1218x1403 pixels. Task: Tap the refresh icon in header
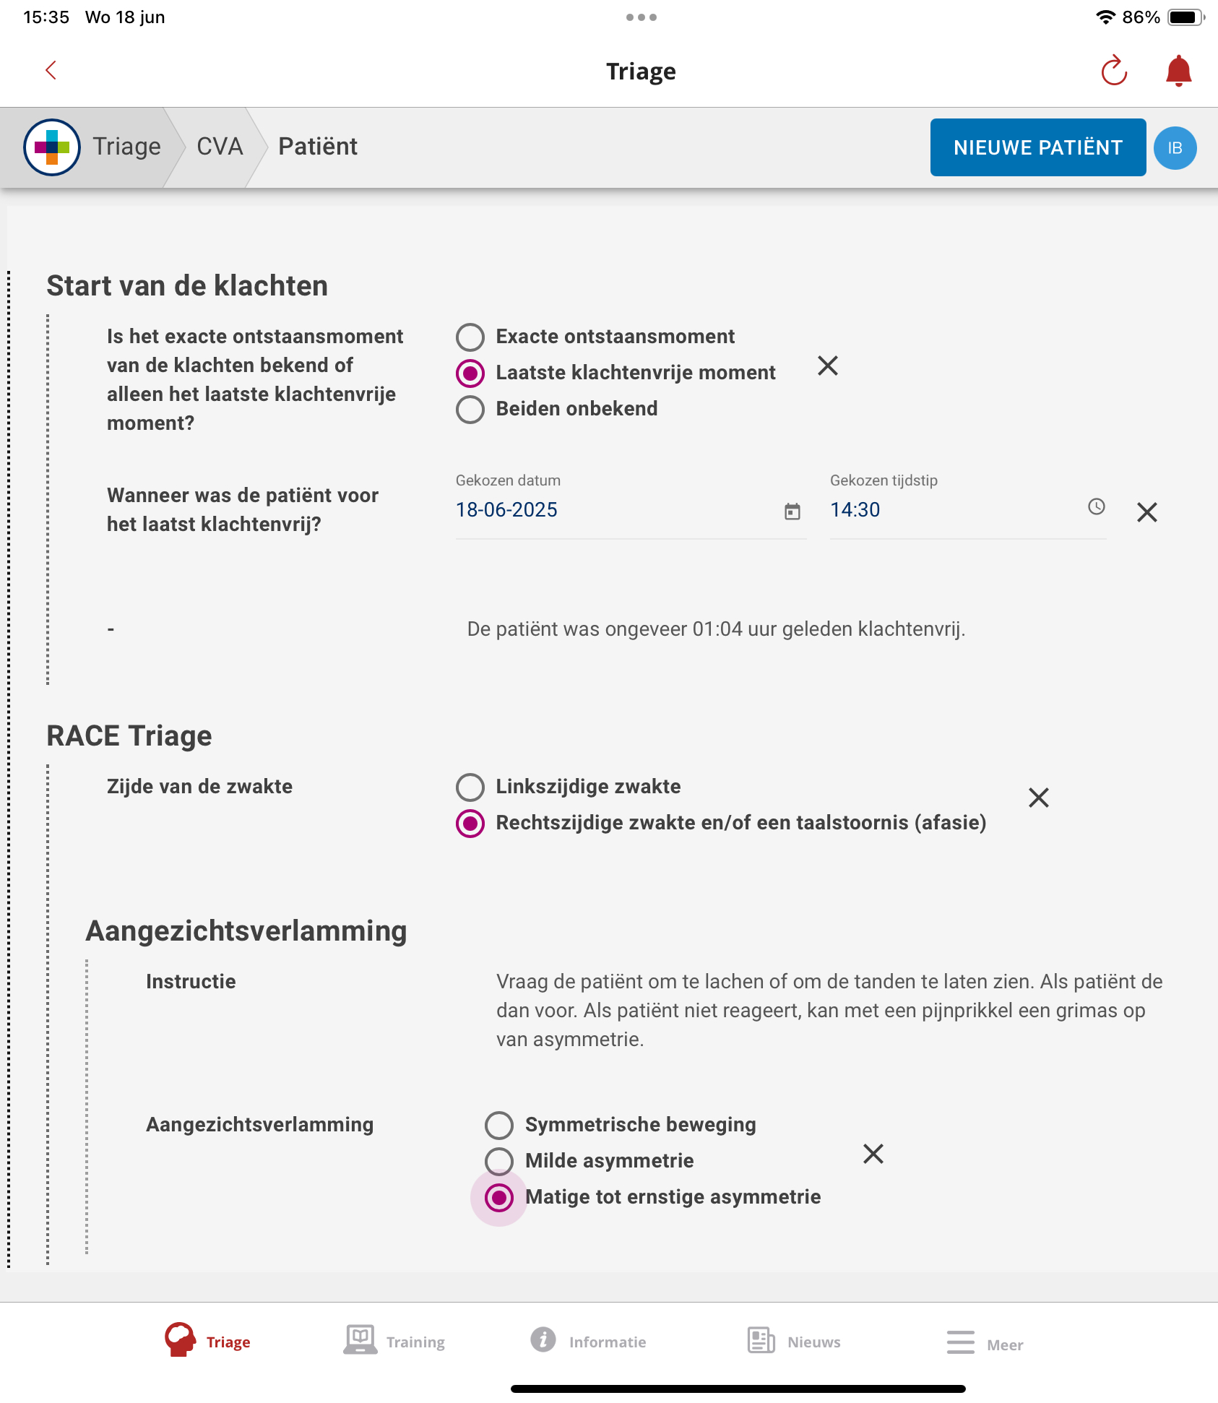[x=1113, y=71]
